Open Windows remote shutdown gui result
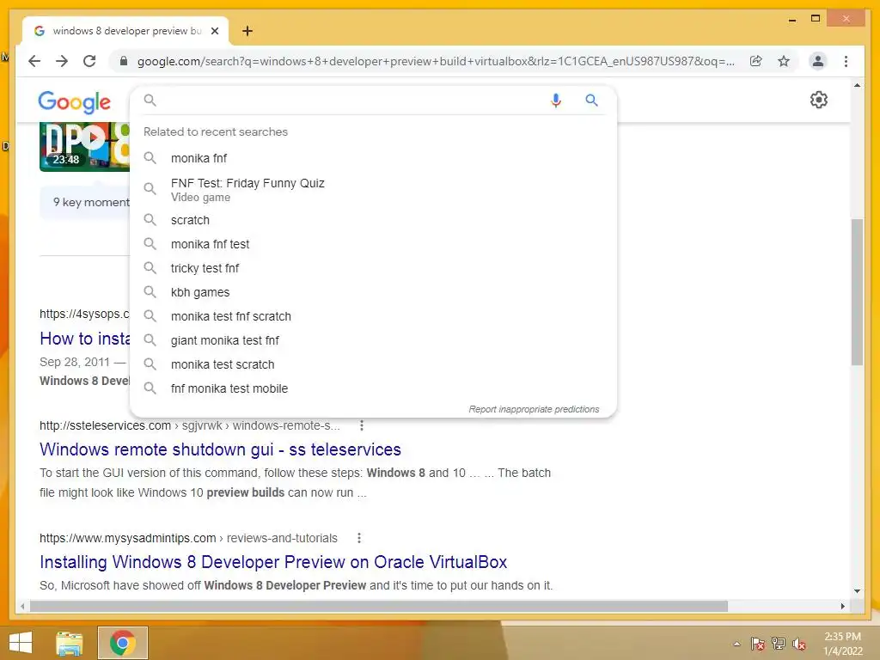This screenshot has width=880, height=660. (220, 449)
